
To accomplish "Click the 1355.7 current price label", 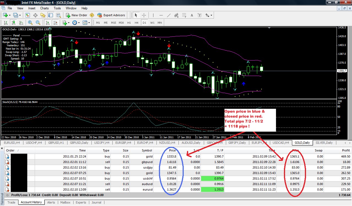I will pos(342,71).
